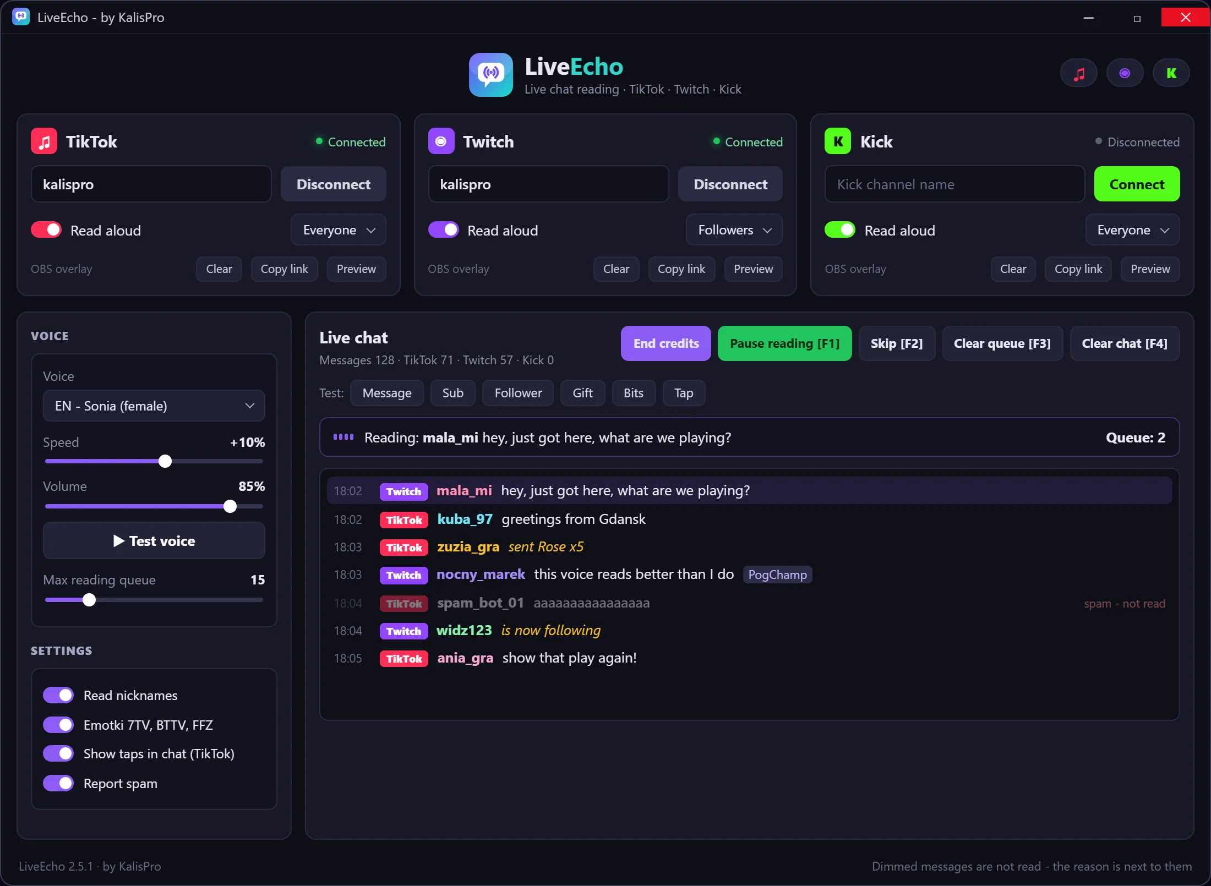This screenshot has height=886, width=1211.
Task: Click the Speed slider handle
Action: [165, 461]
